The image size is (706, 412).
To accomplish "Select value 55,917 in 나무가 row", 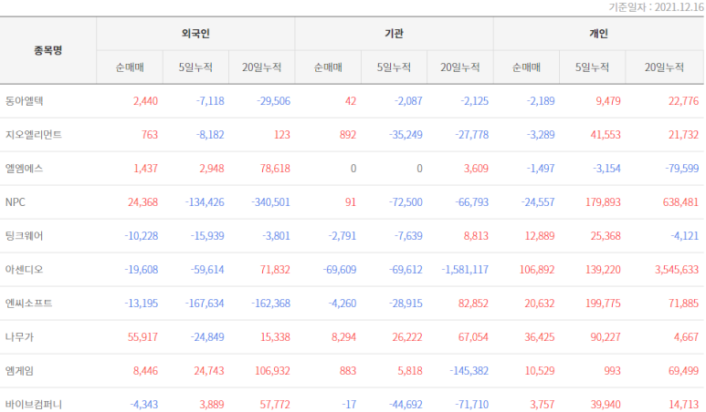I will click(x=142, y=337).
